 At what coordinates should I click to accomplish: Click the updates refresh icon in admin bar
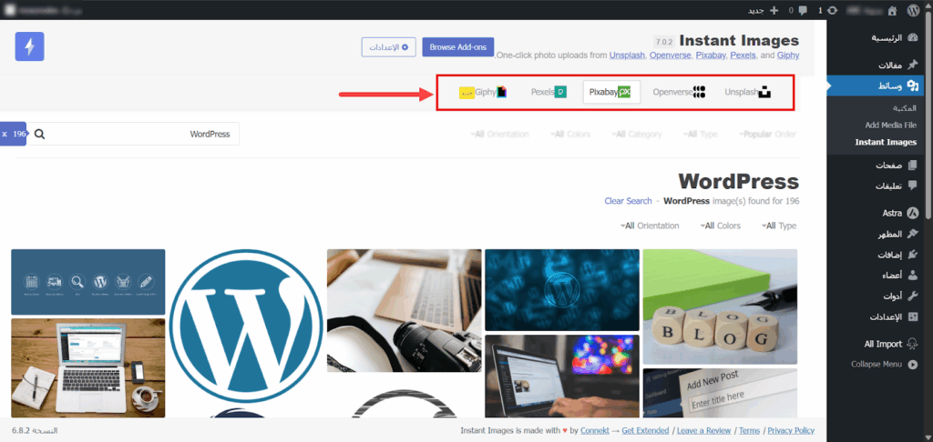(x=833, y=10)
